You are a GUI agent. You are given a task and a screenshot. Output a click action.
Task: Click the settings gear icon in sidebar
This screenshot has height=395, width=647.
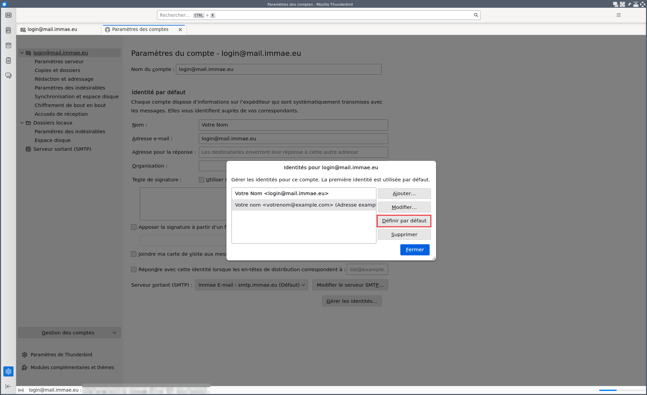click(x=8, y=371)
